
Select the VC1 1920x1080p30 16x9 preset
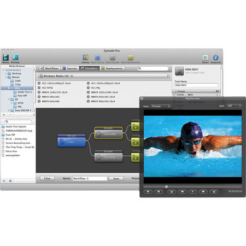tap(103, 83)
